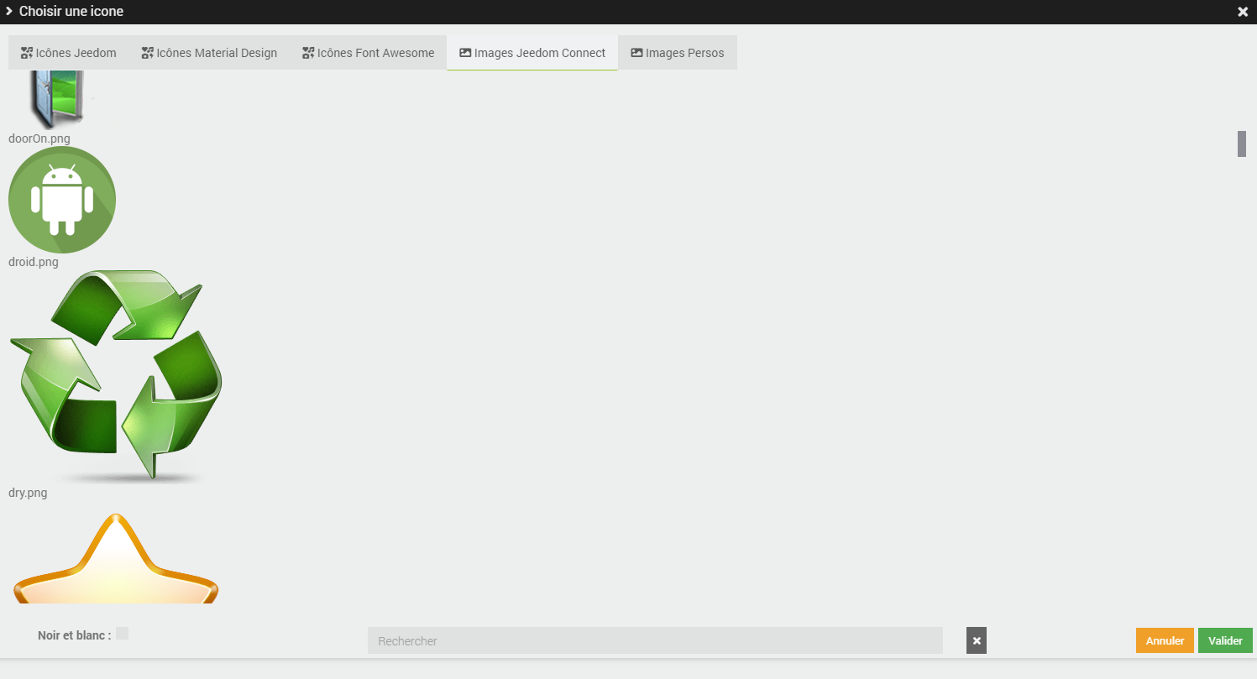Image resolution: width=1257 pixels, height=679 pixels.
Task: Select the orange star image
Action: point(116,558)
